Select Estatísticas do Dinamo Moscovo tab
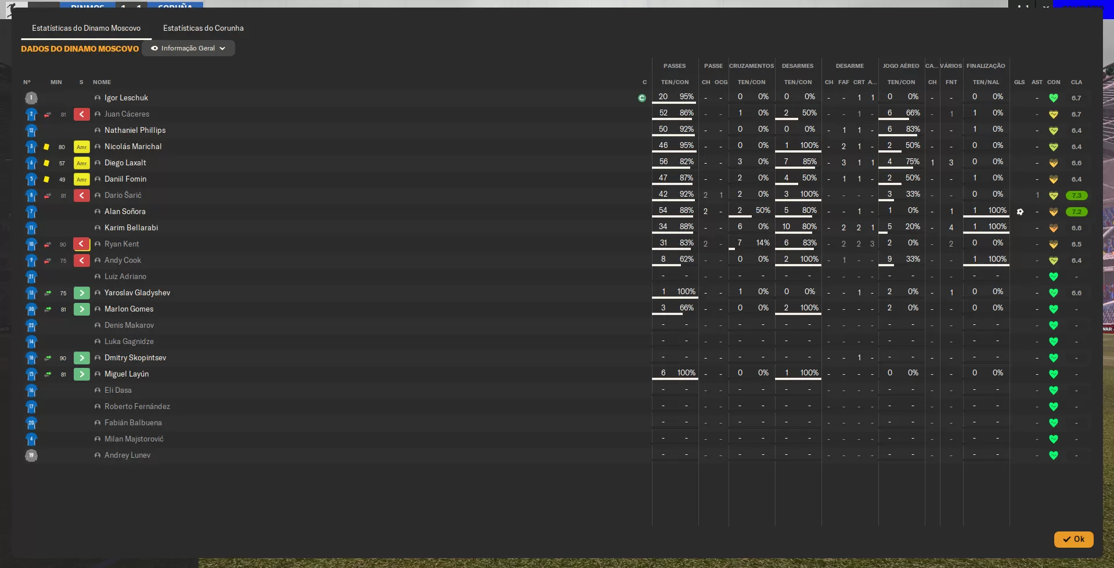The height and width of the screenshot is (568, 1114). tap(86, 28)
